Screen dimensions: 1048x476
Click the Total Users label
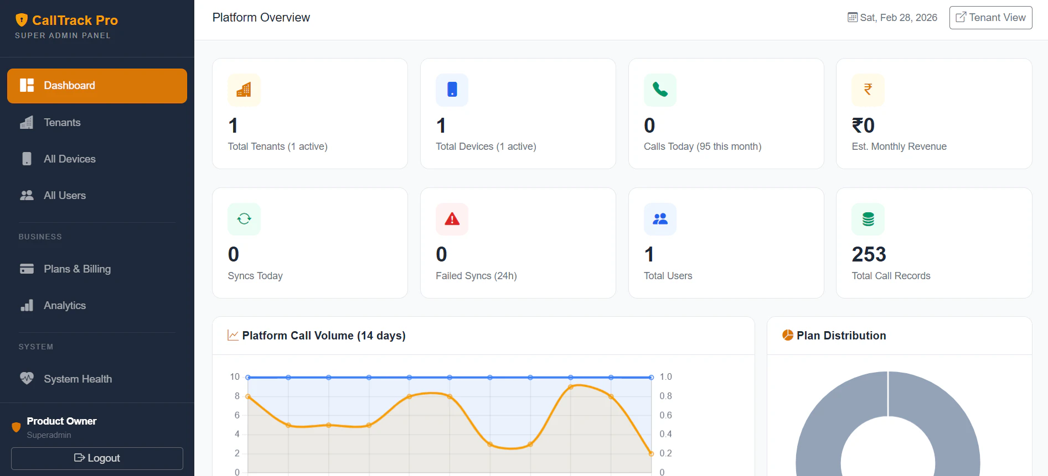coord(668,276)
